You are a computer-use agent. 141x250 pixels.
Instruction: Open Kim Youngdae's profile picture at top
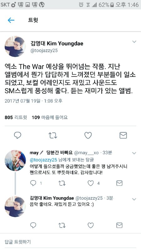(15, 46)
